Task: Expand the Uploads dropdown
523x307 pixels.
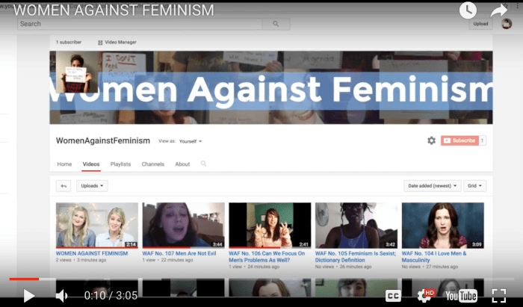Action: click(92, 186)
